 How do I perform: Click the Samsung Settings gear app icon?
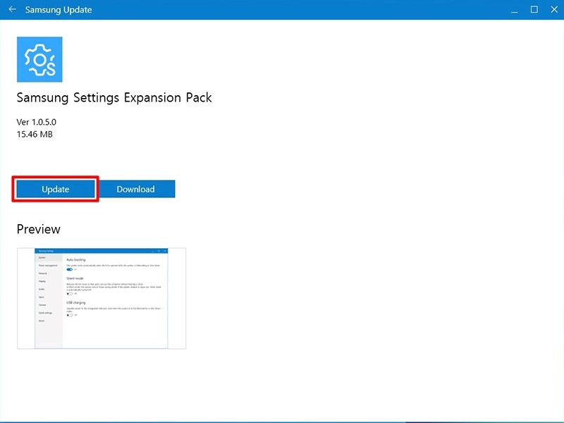click(39, 59)
